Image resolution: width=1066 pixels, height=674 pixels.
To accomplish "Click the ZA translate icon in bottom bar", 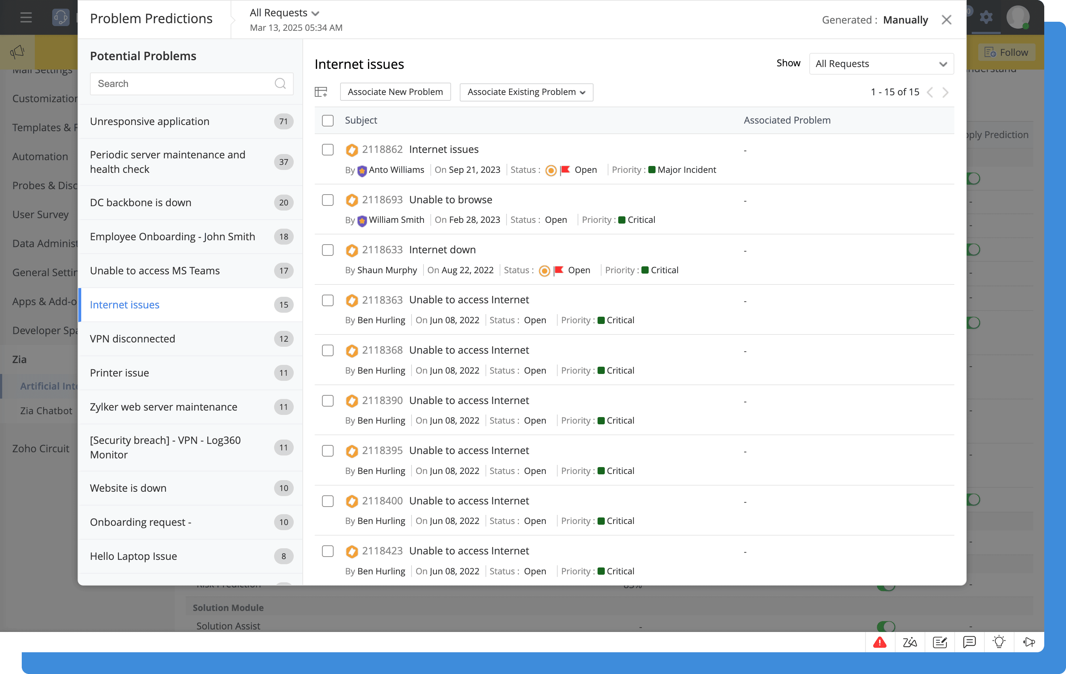I will (x=910, y=642).
